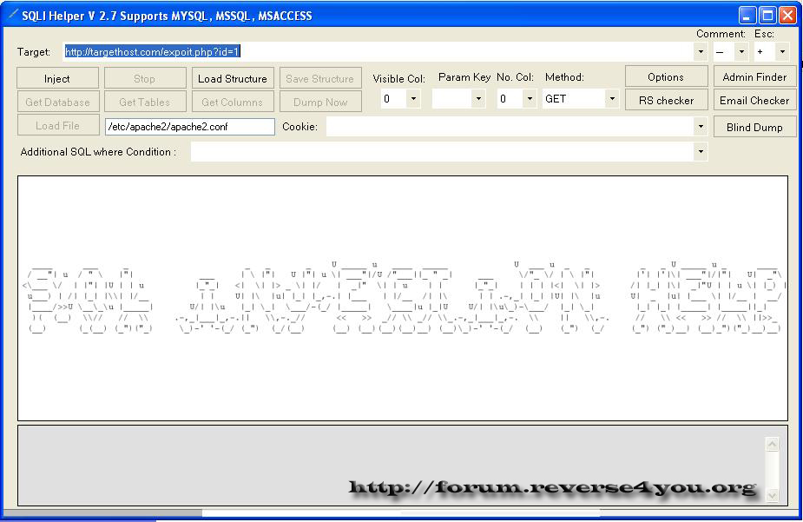Click the ASCII art output panel
Viewport: 803px width, 522px height.
(x=403, y=298)
